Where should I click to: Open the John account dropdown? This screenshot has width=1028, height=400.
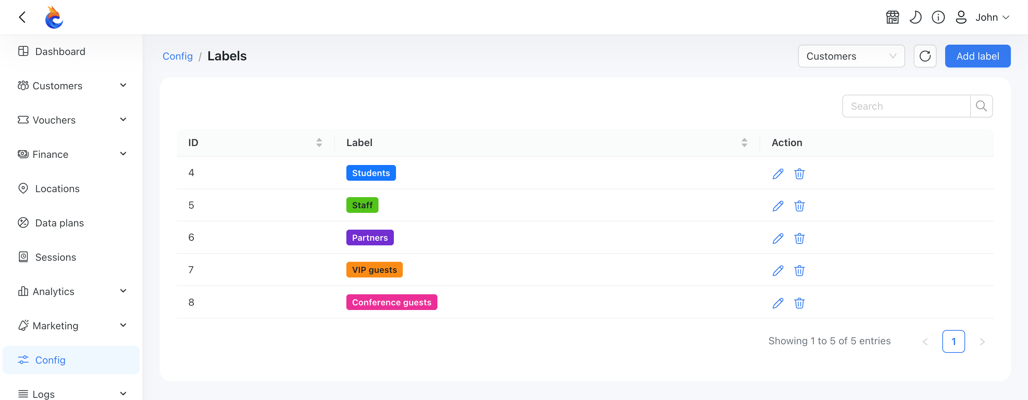click(x=992, y=17)
